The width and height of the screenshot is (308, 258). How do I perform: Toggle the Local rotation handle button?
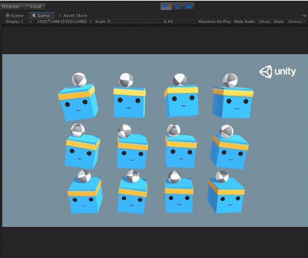click(34, 7)
